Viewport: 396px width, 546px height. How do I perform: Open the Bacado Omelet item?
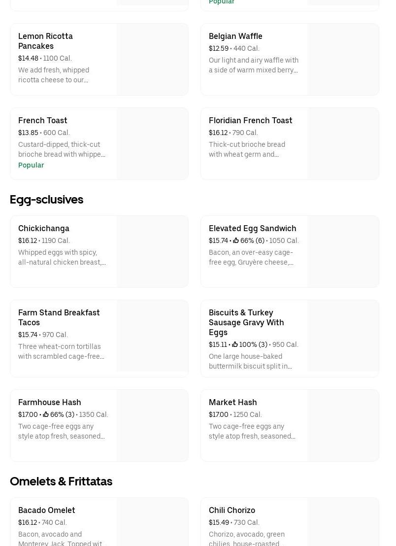47,510
